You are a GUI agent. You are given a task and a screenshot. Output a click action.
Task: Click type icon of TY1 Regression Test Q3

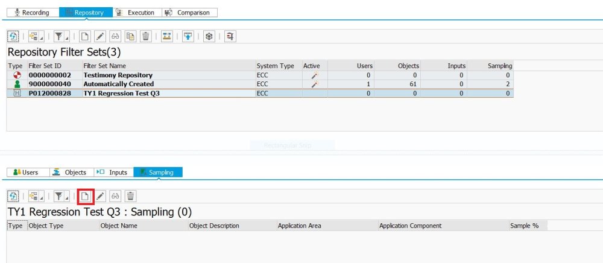point(17,93)
